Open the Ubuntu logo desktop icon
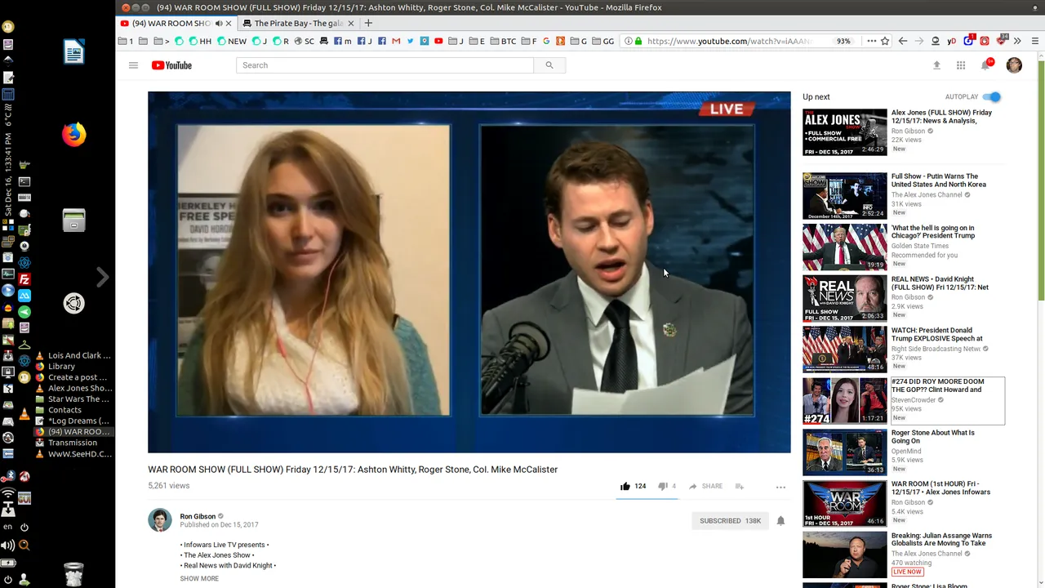The width and height of the screenshot is (1045, 588). click(73, 304)
